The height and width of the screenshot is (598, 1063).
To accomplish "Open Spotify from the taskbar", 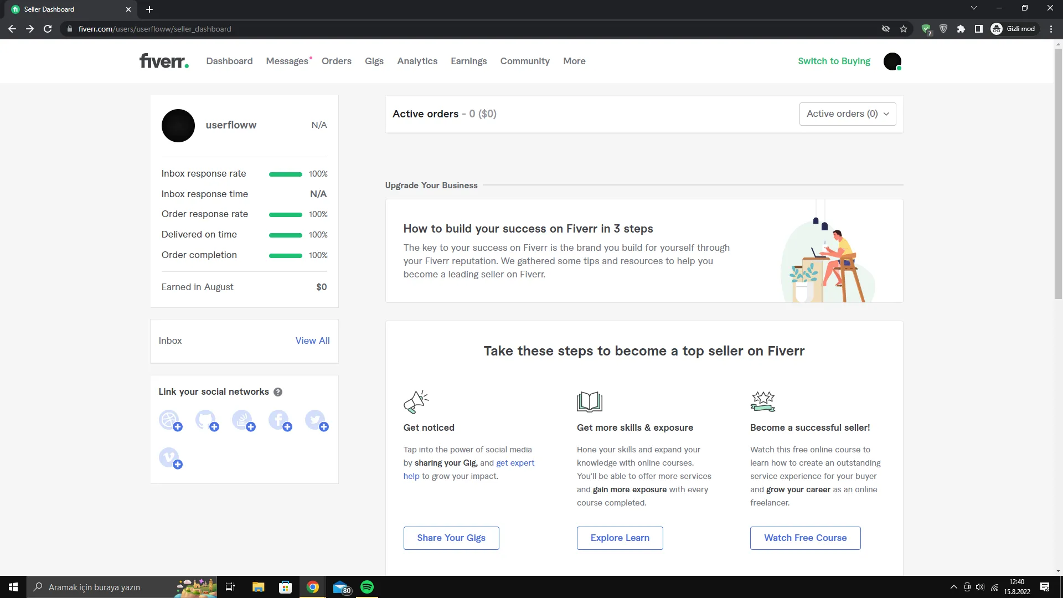I will (x=367, y=587).
